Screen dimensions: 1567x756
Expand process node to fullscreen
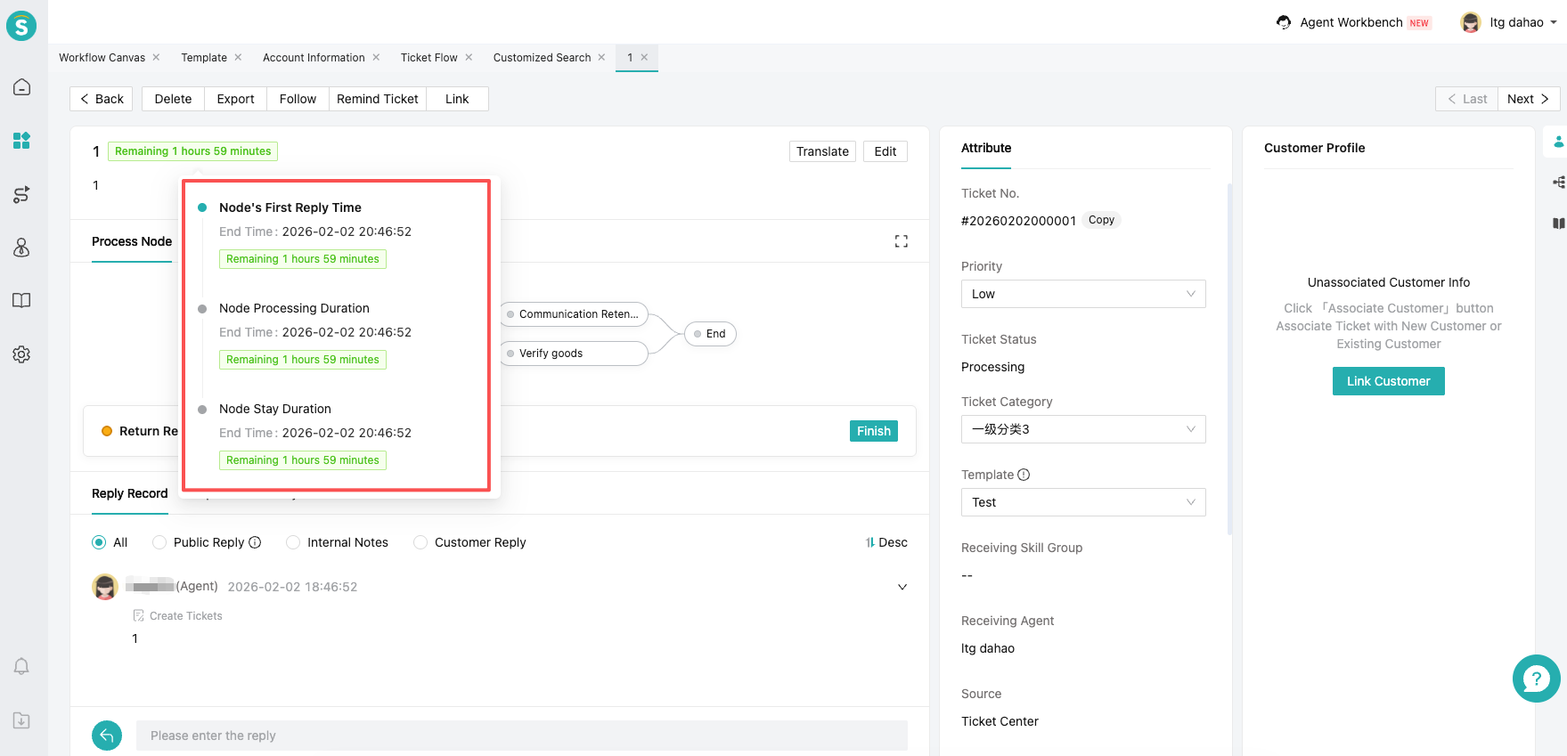[901, 241]
